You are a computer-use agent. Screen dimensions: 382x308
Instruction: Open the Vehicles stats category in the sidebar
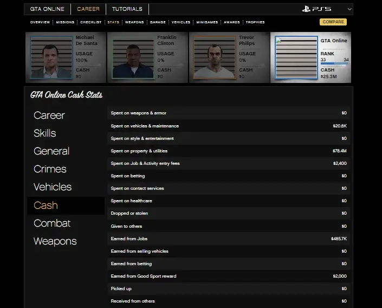click(53, 187)
